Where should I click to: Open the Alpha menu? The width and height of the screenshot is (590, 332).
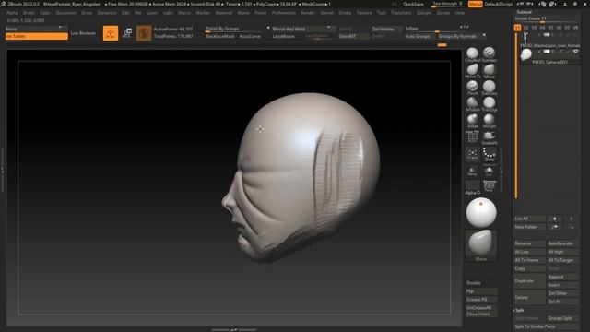(x=12, y=13)
